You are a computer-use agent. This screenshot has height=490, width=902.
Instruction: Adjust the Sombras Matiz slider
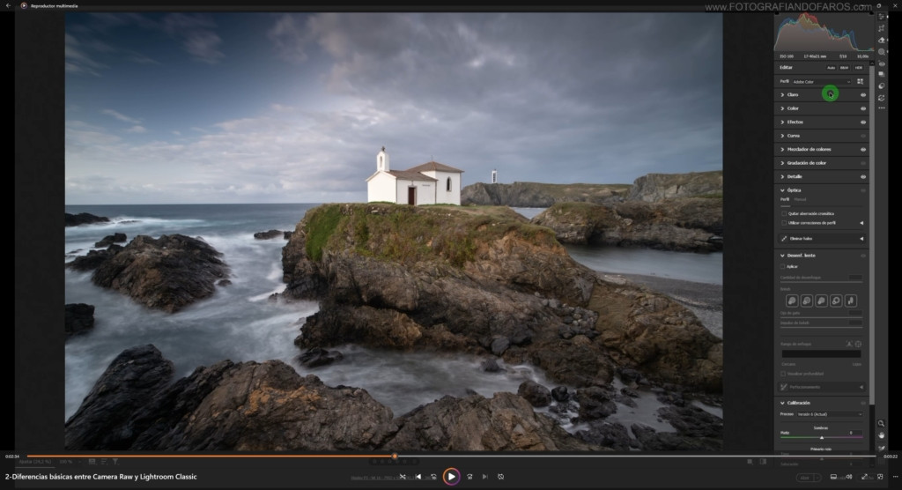pos(822,438)
